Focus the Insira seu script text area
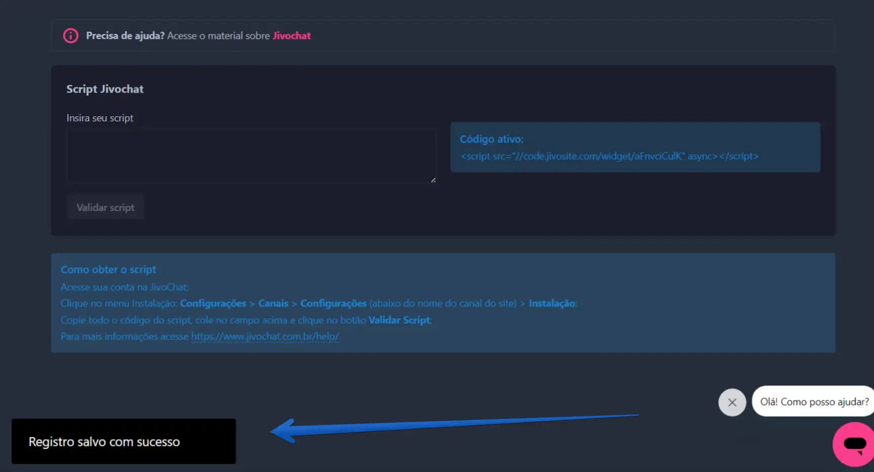 pyautogui.click(x=252, y=156)
